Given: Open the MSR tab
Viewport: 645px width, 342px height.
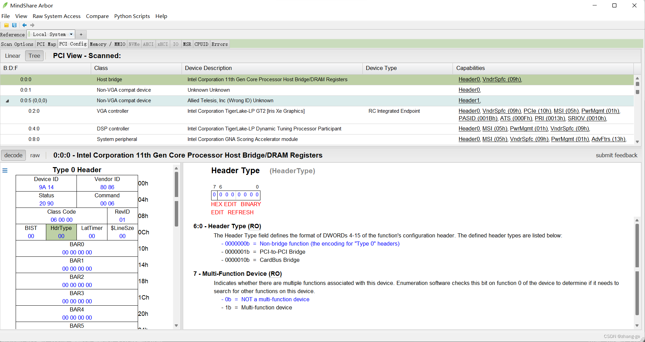Looking at the screenshot, I should click(x=187, y=44).
